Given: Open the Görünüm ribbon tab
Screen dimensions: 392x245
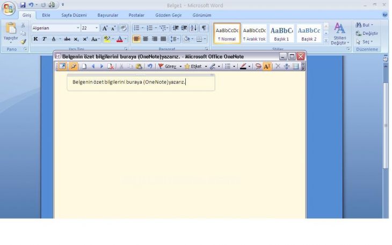Looking at the screenshot, I should point(202,15).
